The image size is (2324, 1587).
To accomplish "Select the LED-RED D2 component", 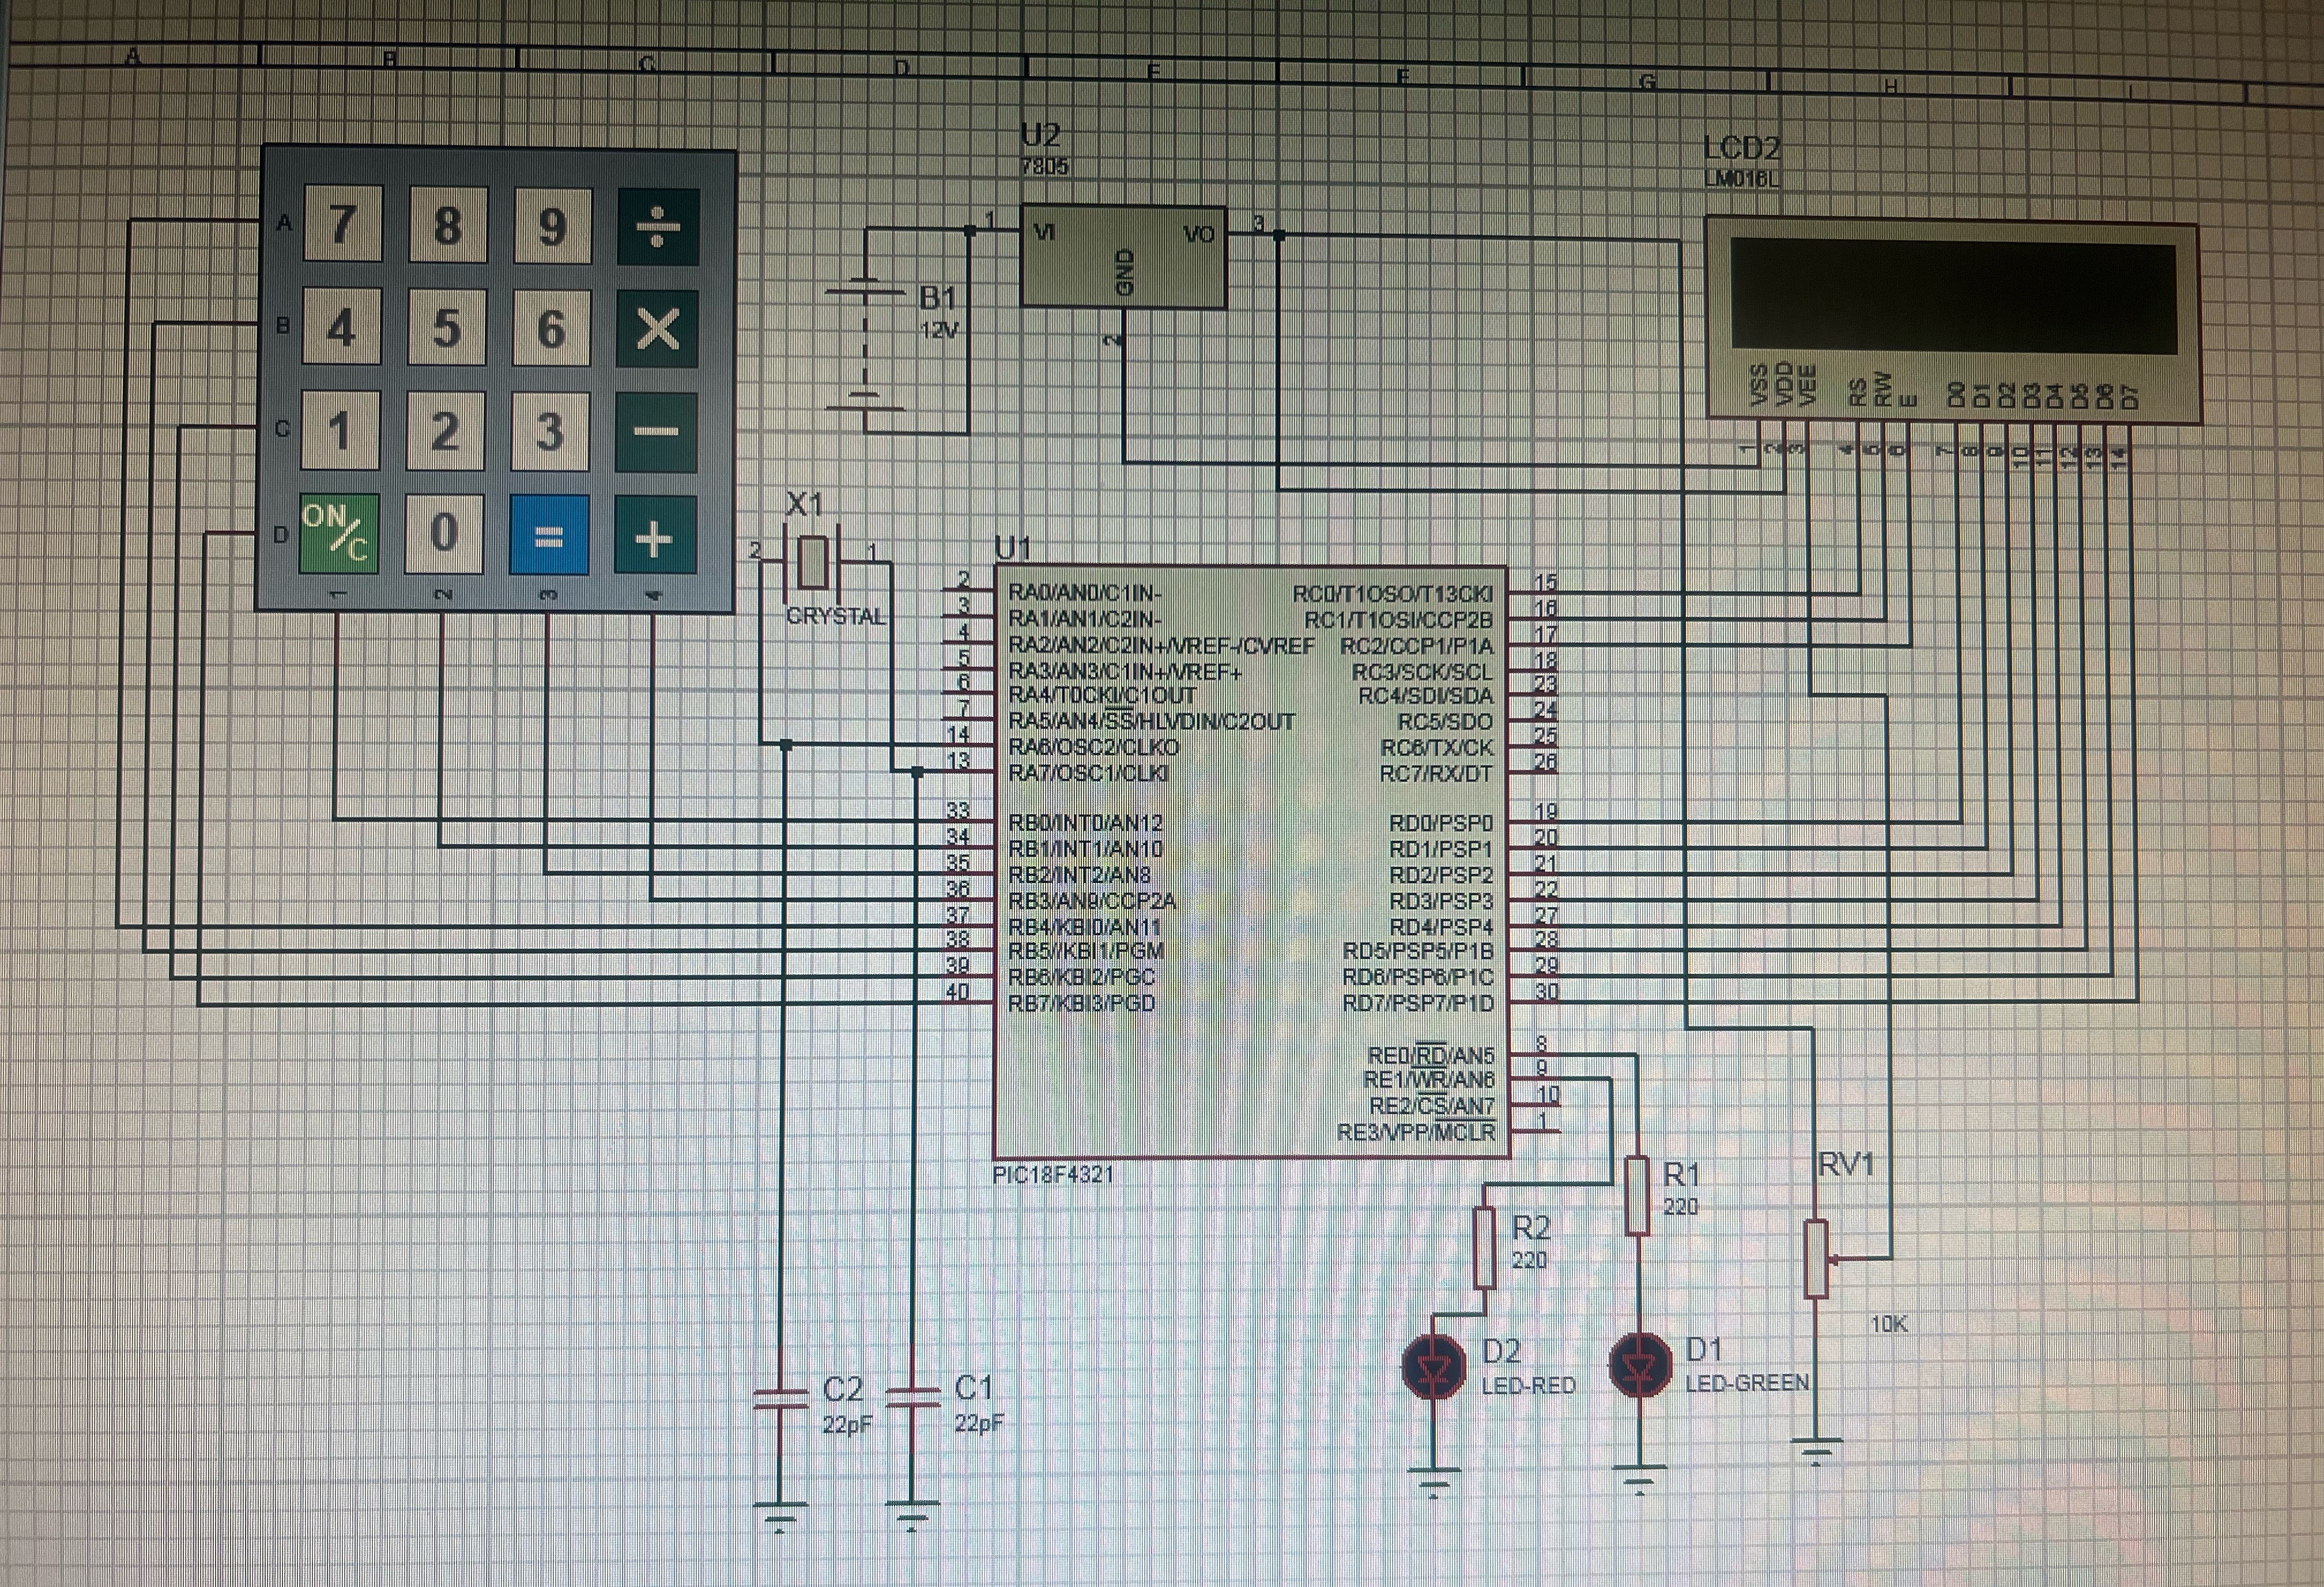I will (x=1434, y=1367).
